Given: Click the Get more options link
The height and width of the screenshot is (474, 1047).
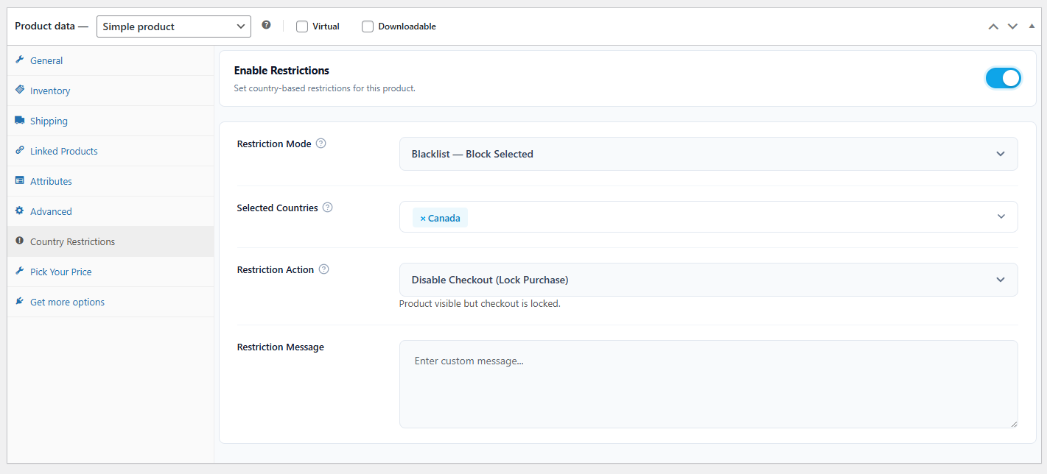Looking at the screenshot, I should pyautogui.click(x=67, y=302).
